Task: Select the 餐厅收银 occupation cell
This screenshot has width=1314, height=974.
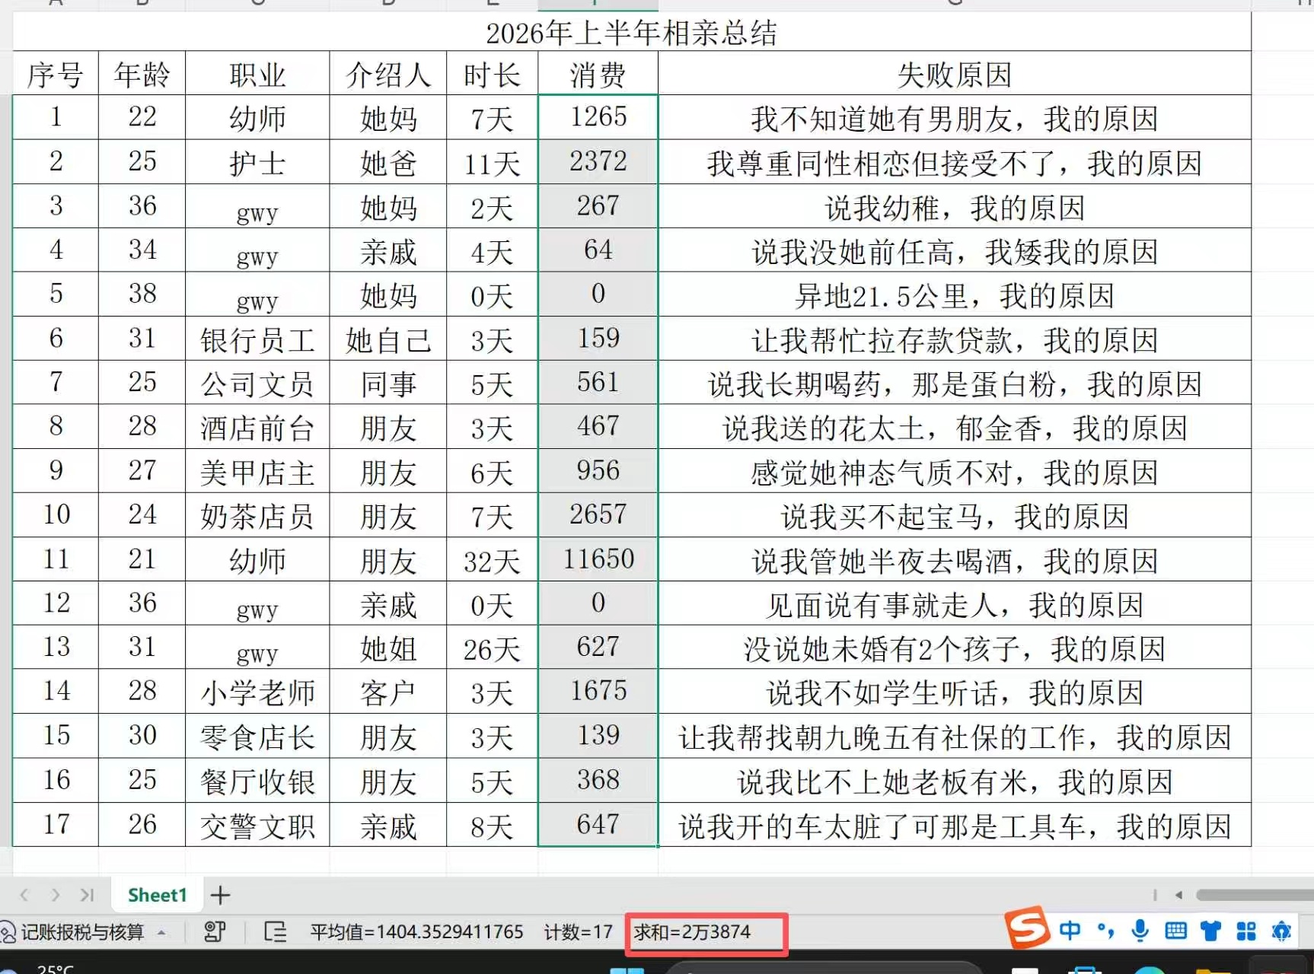Action: (x=257, y=781)
